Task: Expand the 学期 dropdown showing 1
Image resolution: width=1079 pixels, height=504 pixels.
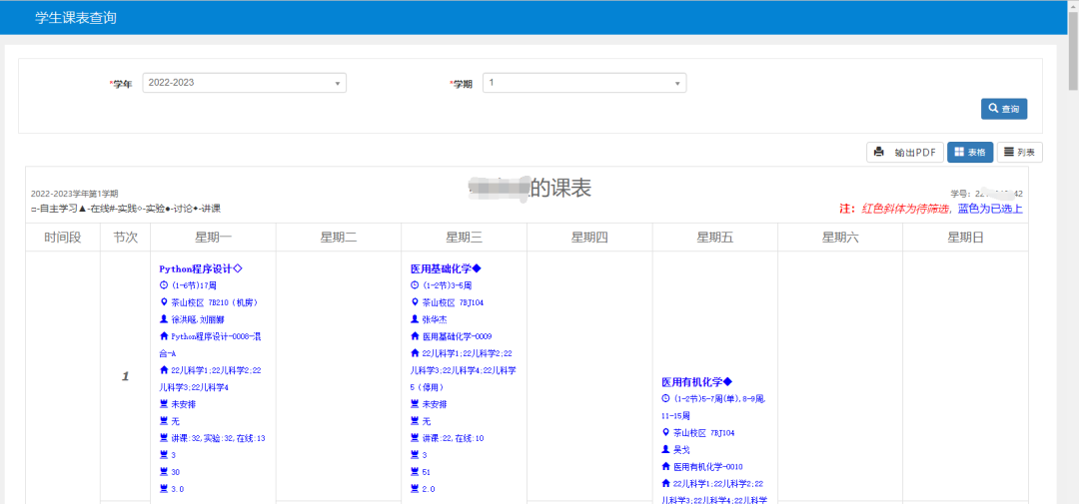Action: point(583,83)
